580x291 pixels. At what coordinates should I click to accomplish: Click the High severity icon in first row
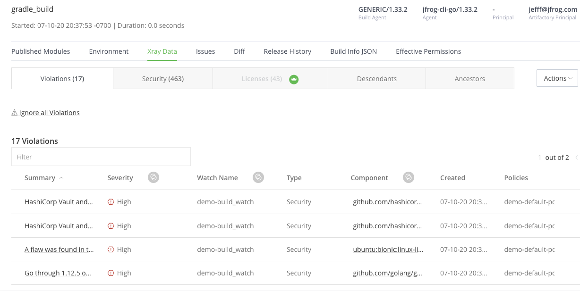point(111,202)
